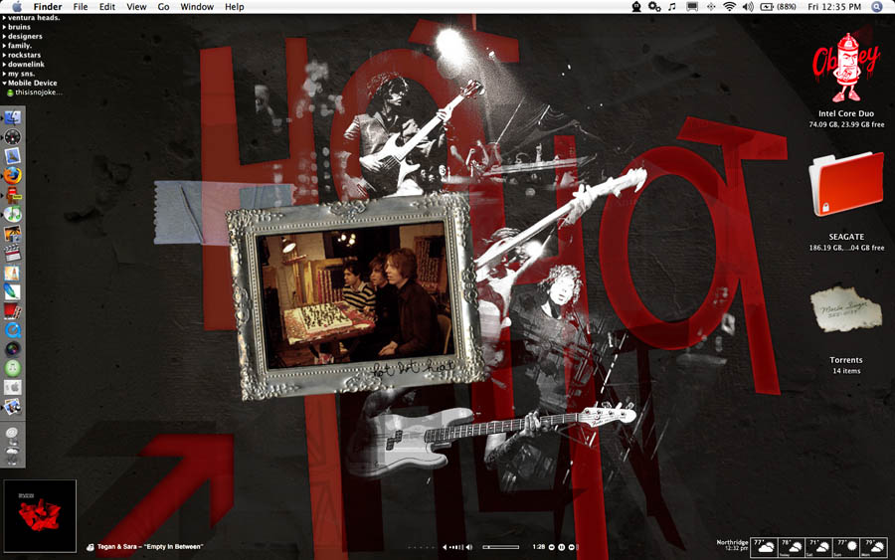The image size is (895, 560).
Task: Launch iMovie clapperboard icon in dock
Action: point(13,253)
